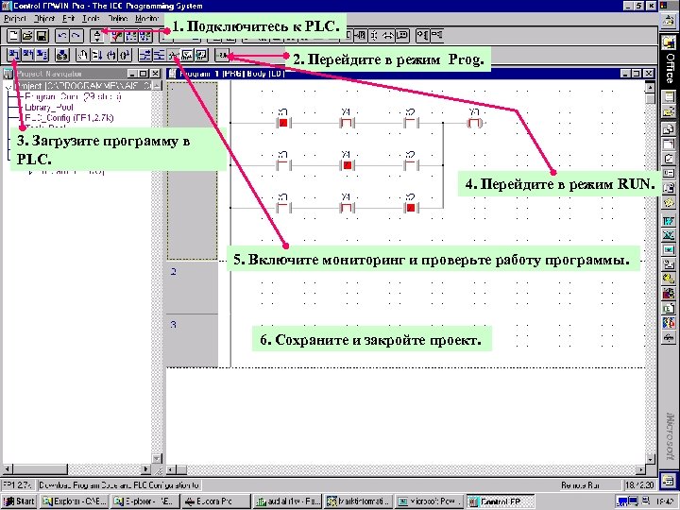Click the Office shortcut bar logo icon
The width and height of the screenshot is (680, 510).
[669, 42]
